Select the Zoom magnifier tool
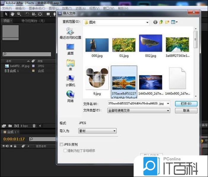The image size is (208, 177). [19, 14]
